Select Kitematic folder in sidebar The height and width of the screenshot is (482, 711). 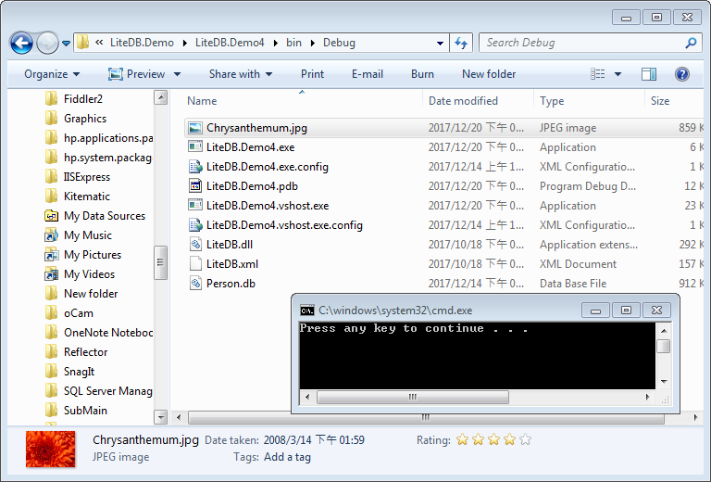pos(78,197)
